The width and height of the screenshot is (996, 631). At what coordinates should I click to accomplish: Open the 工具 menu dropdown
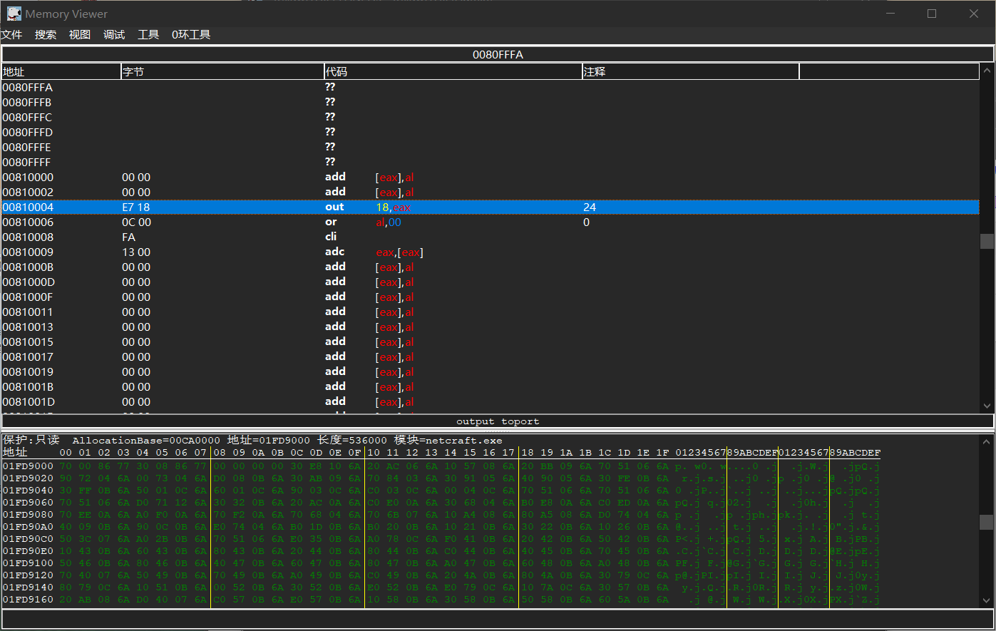pos(148,35)
